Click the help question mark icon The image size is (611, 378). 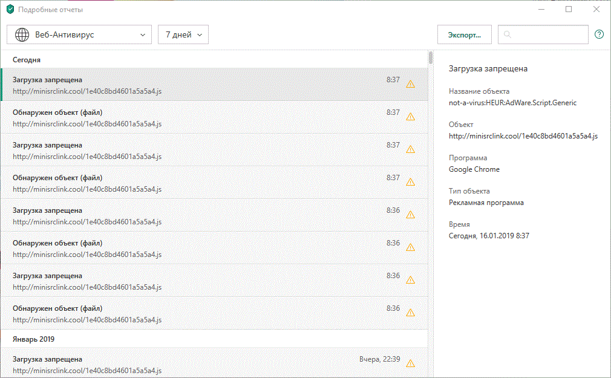599,34
